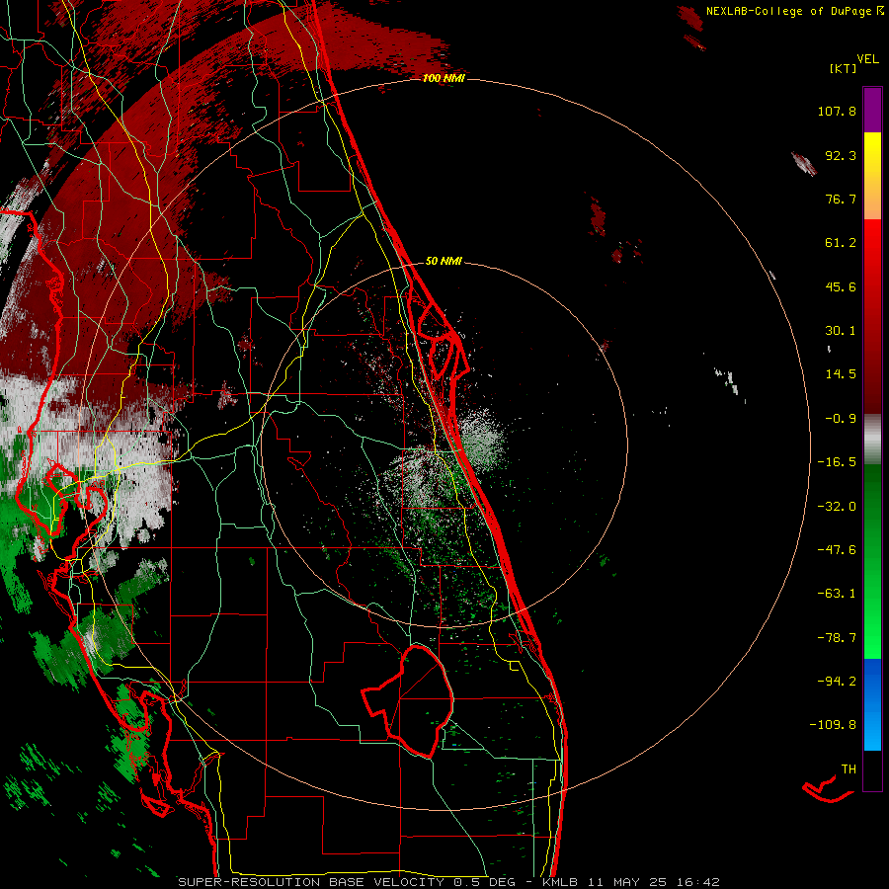Viewport: 889px width, 889px height.
Task: Select the 107.8 velocity scale value
Action: [x=837, y=111]
